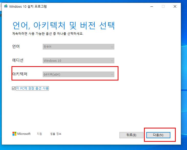Click the 뒤로(B) button

131,135
